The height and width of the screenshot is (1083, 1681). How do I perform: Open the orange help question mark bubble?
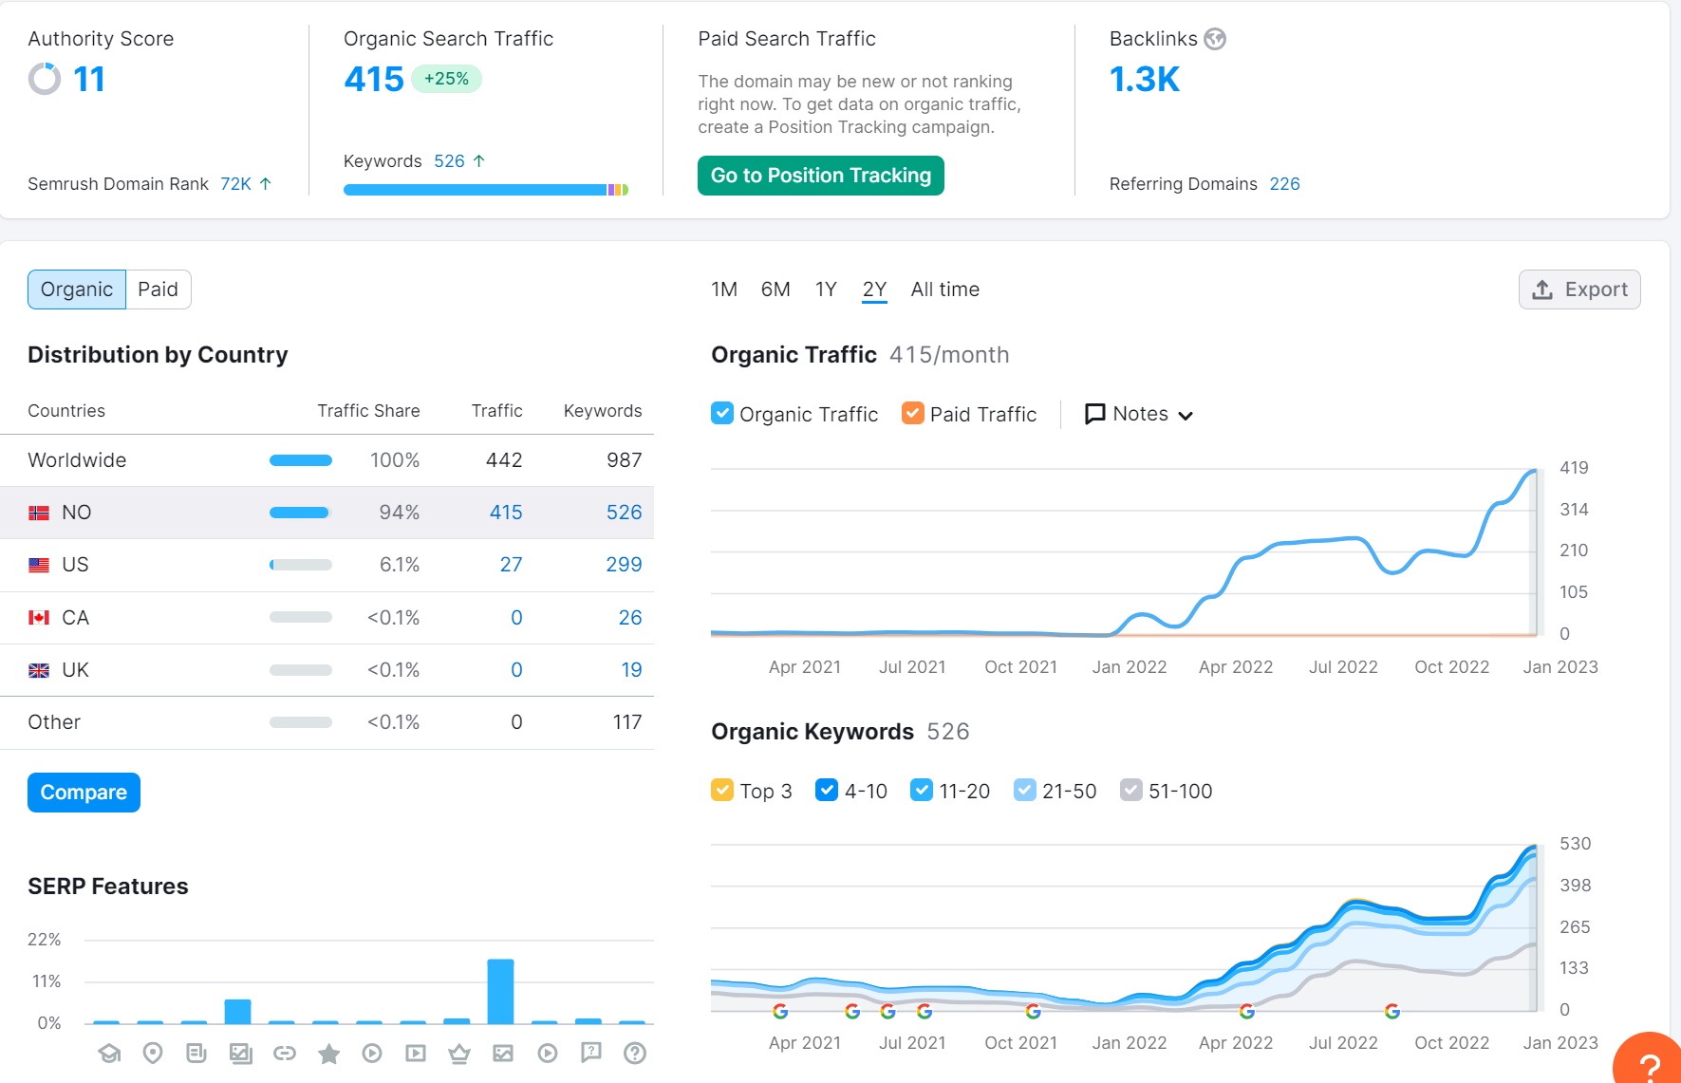tap(1651, 1063)
